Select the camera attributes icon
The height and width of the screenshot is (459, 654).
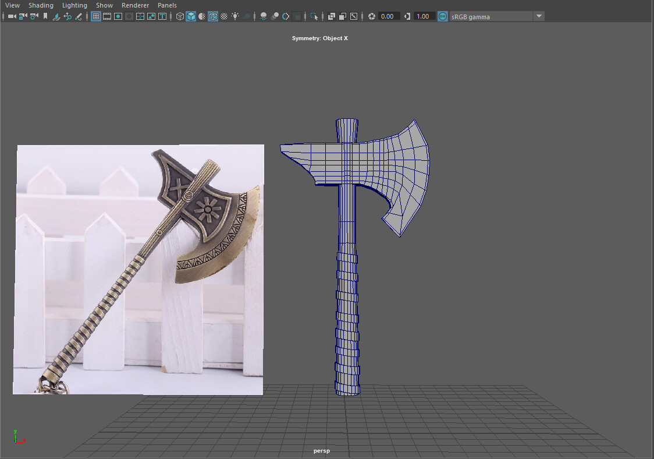(x=33, y=16)
